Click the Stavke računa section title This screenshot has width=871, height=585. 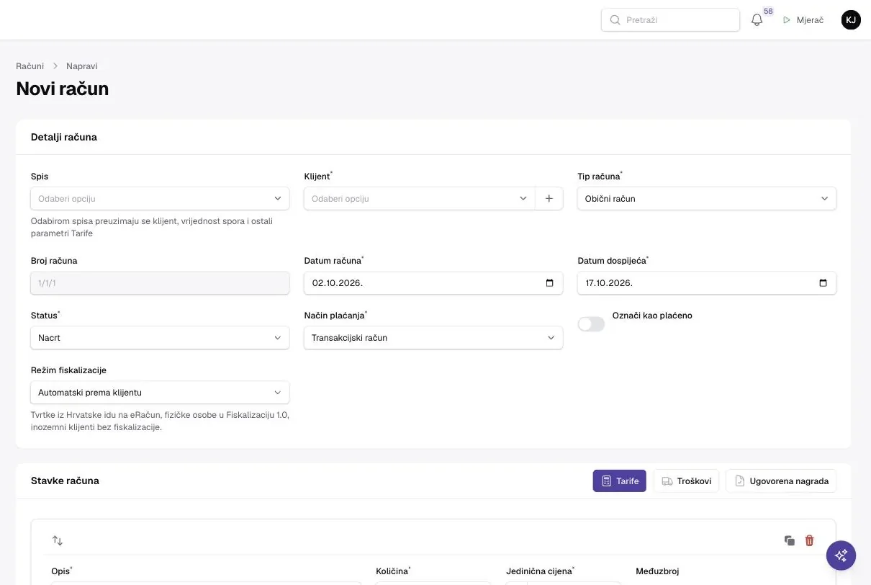point(65,481)
